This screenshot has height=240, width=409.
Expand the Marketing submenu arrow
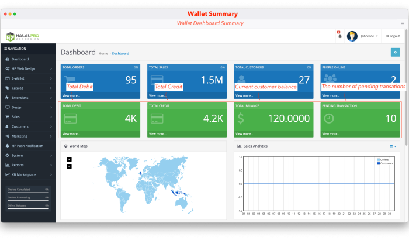click(51, 136)
